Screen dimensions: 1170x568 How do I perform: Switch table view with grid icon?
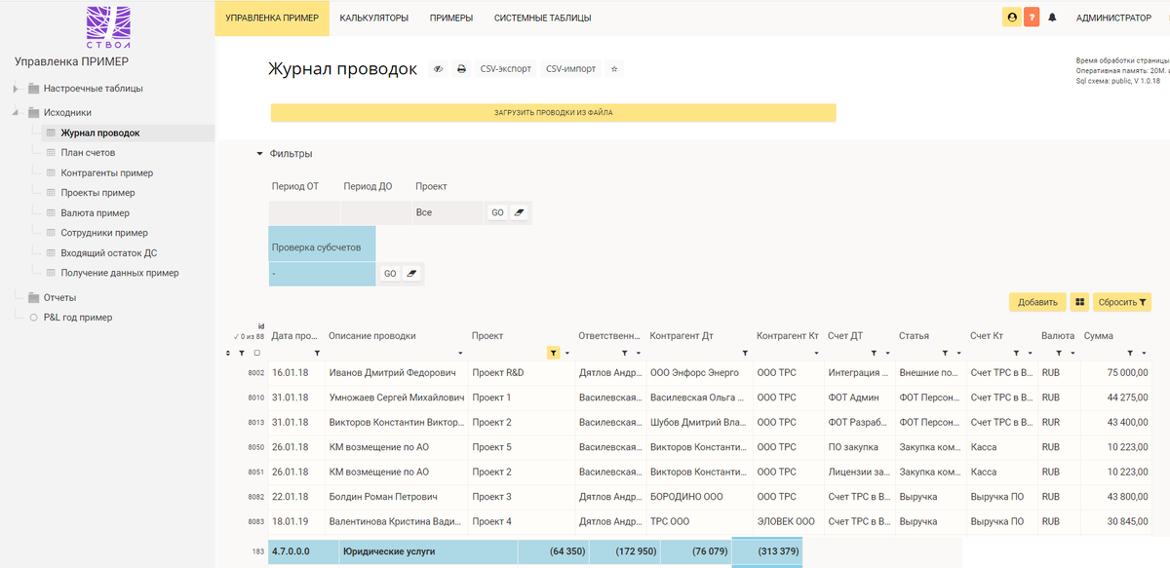tap(1079, 302)
